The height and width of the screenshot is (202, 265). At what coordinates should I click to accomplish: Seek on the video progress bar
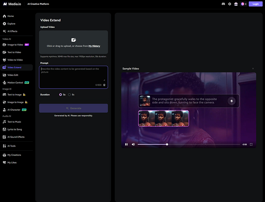pos(189,144)
